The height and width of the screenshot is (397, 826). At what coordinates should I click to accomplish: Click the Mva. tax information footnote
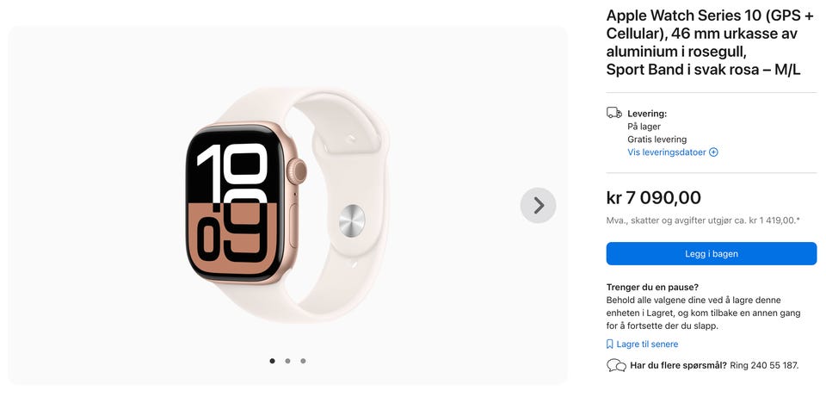point(703,221)
